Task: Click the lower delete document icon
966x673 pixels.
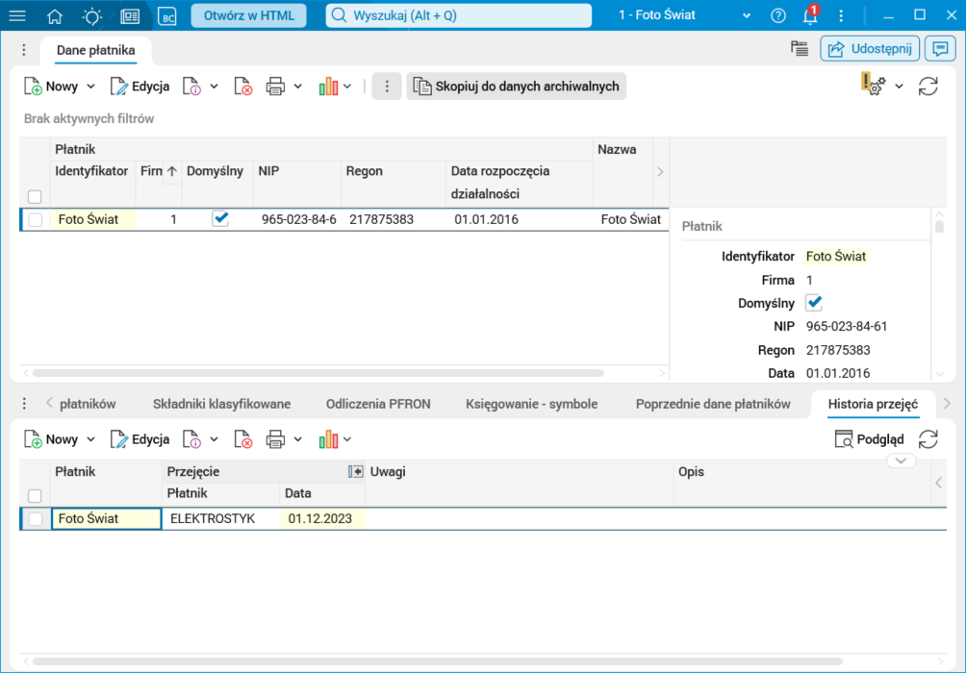Action: pyautogui.click(x=243, y=439)
